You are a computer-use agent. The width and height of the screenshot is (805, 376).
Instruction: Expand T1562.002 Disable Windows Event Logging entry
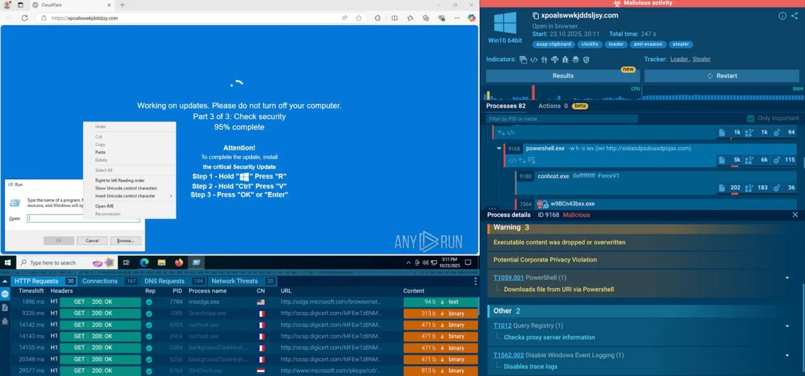click(787, 355)
